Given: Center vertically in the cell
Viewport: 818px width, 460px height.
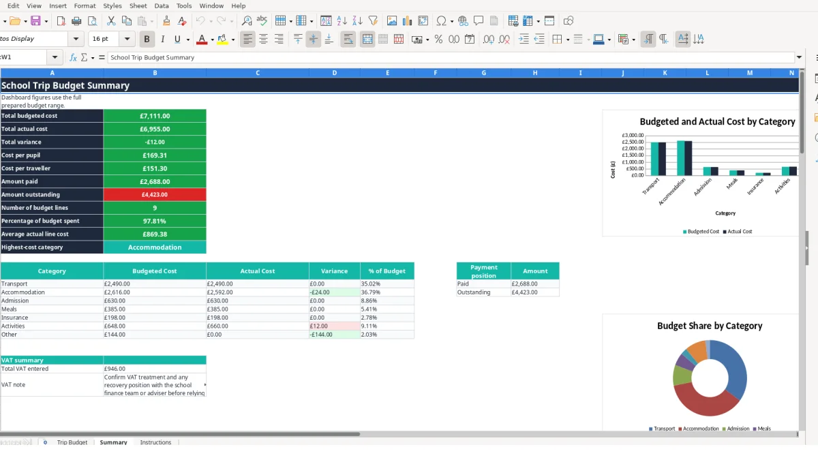Looking at the screenshot, I should [313, 40].
